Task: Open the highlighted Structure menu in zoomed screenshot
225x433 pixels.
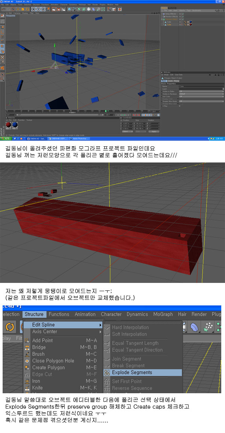Action: tap(34, 314)
